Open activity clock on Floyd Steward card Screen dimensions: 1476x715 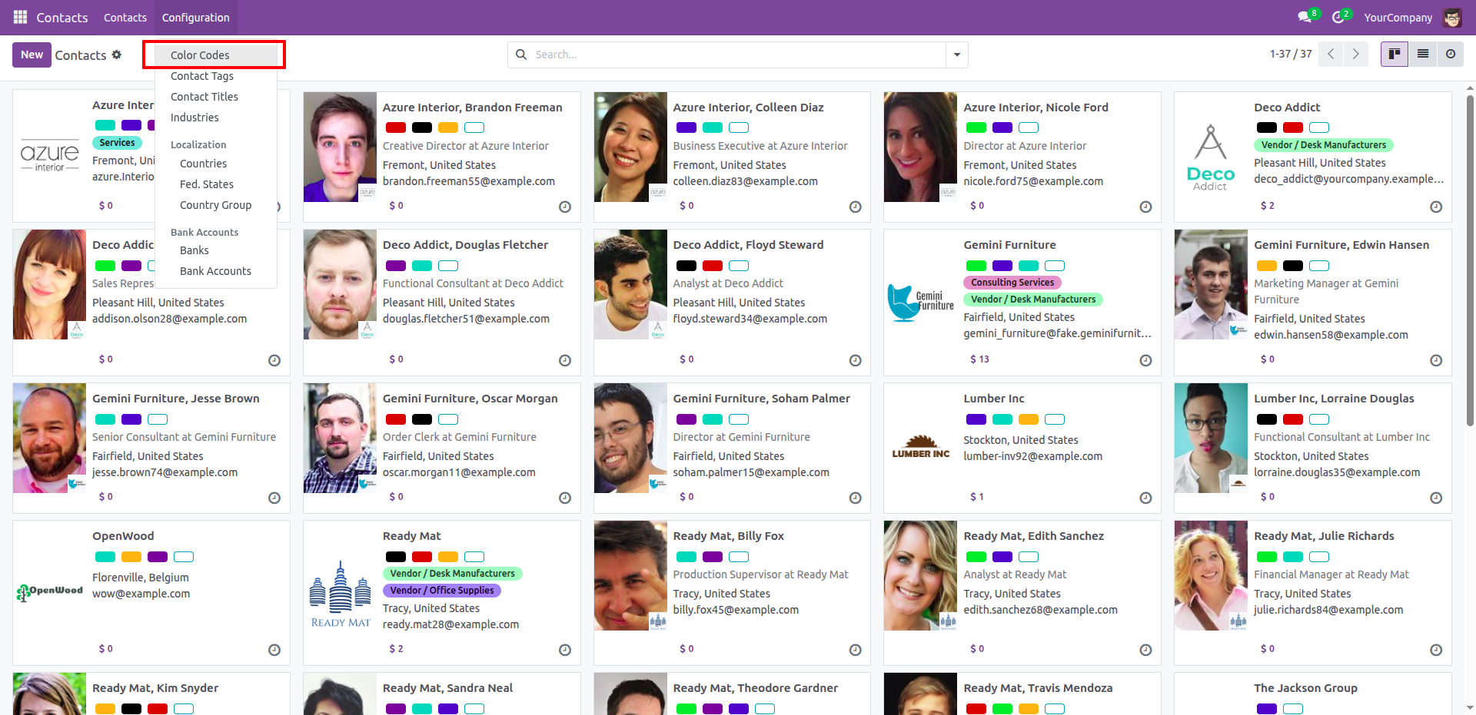[855, 360]
